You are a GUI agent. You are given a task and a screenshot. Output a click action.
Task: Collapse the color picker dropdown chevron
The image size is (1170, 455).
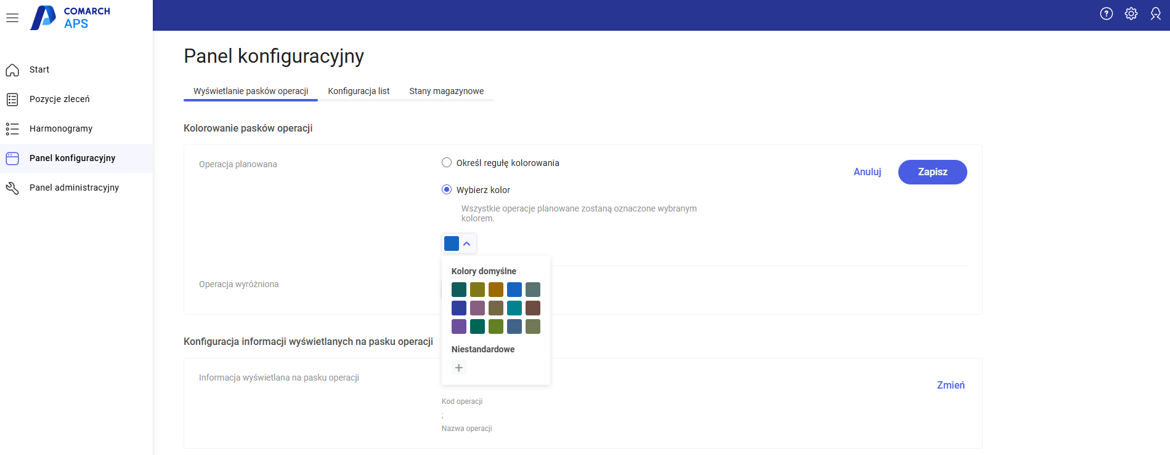(x=467, y=244)
